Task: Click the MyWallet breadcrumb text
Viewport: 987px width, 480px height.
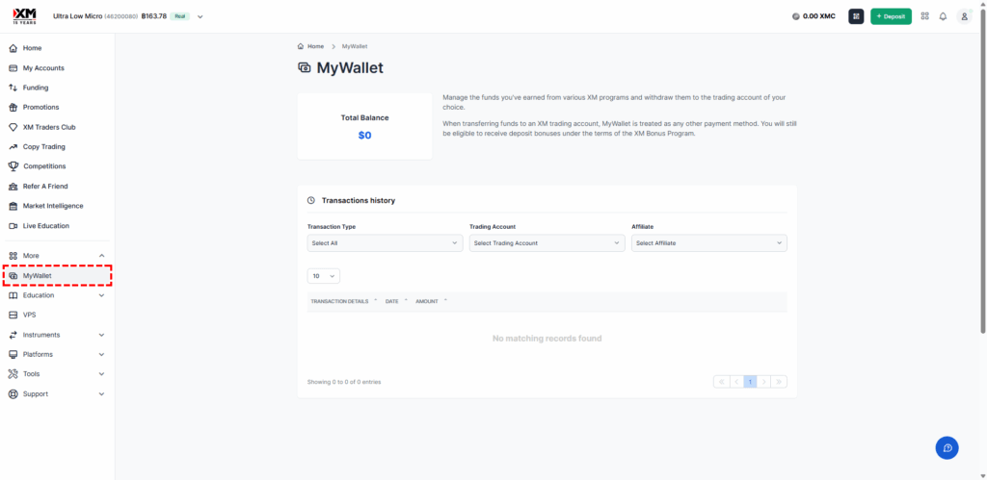Action: [355, 46]
